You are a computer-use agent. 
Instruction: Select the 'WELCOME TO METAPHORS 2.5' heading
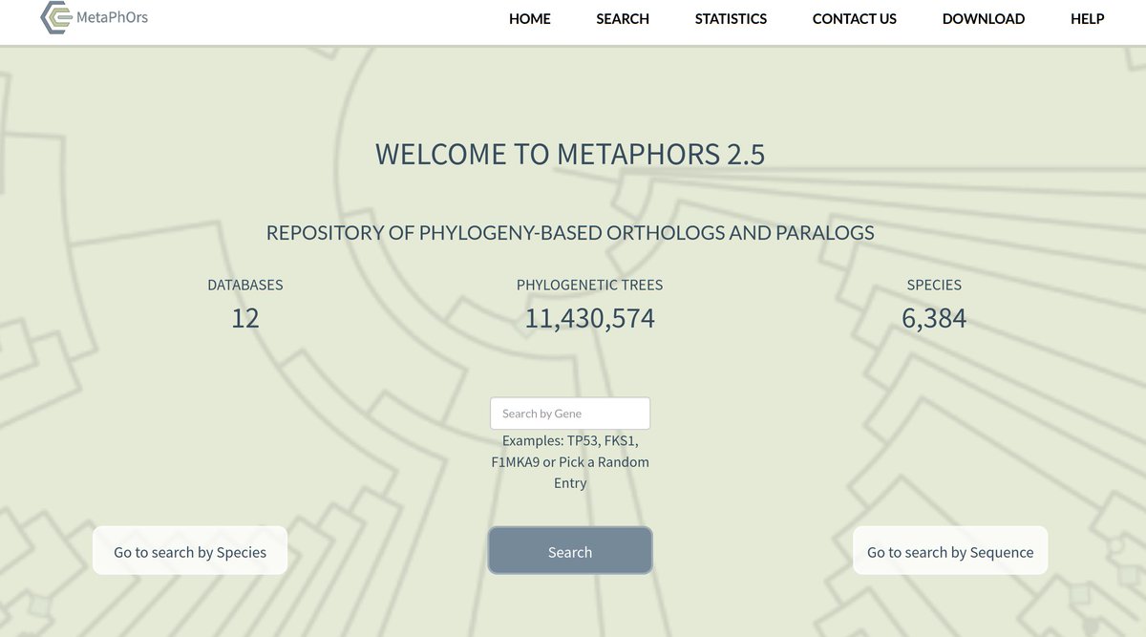pyautogui.click(x=570, y=154)
